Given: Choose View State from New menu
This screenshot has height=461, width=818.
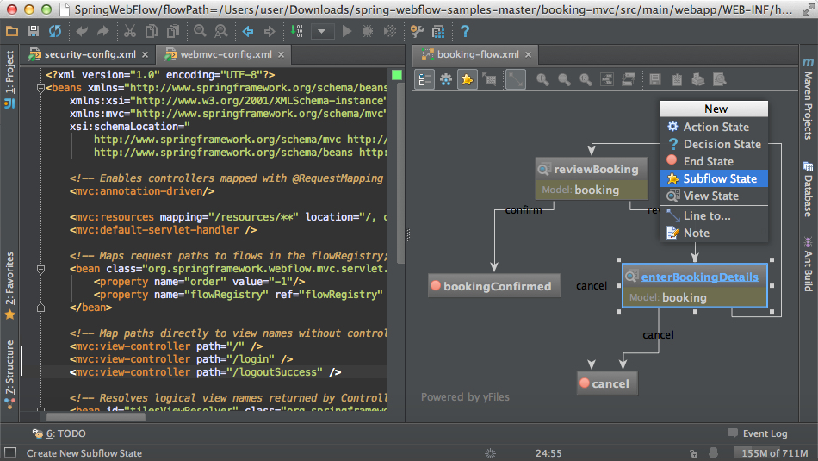Looking at the screenshot, I should tap(714, 196).
